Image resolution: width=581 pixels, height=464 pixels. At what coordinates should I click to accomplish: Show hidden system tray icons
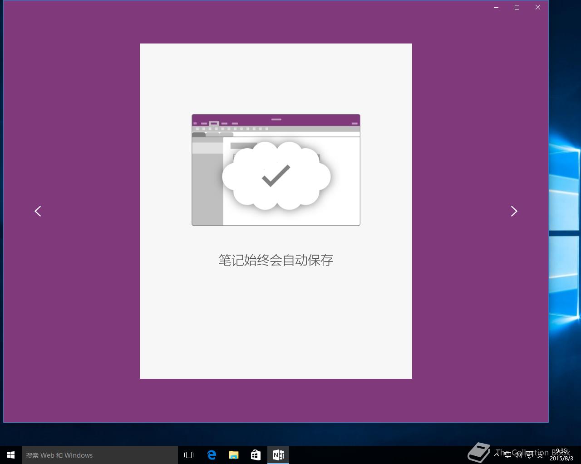[497, 454]
